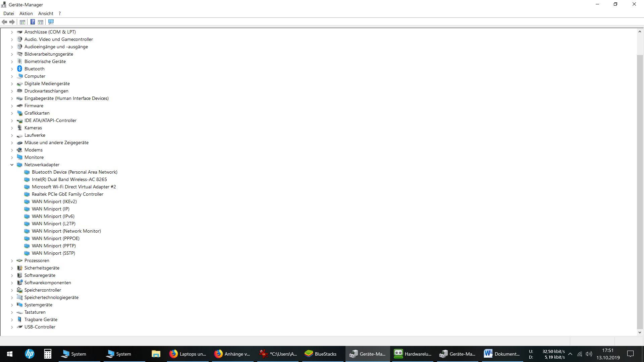The width and height of the screenshot is (644, 362).
Task: Collapse the Netzwerkadapter category
Action: pyautogui.click(x=12, y=165)
